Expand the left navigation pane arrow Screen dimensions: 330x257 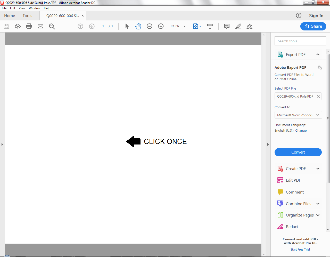(2, 144)
